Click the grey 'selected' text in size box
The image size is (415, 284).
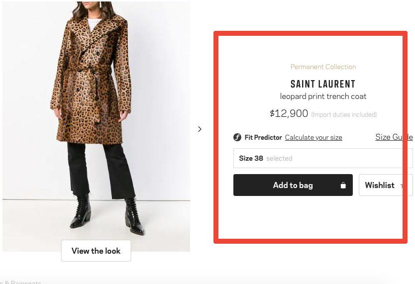(279, 159)
